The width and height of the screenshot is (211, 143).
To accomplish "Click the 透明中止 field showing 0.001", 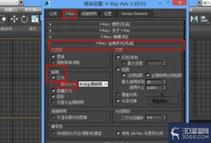I will click(154, 88).
